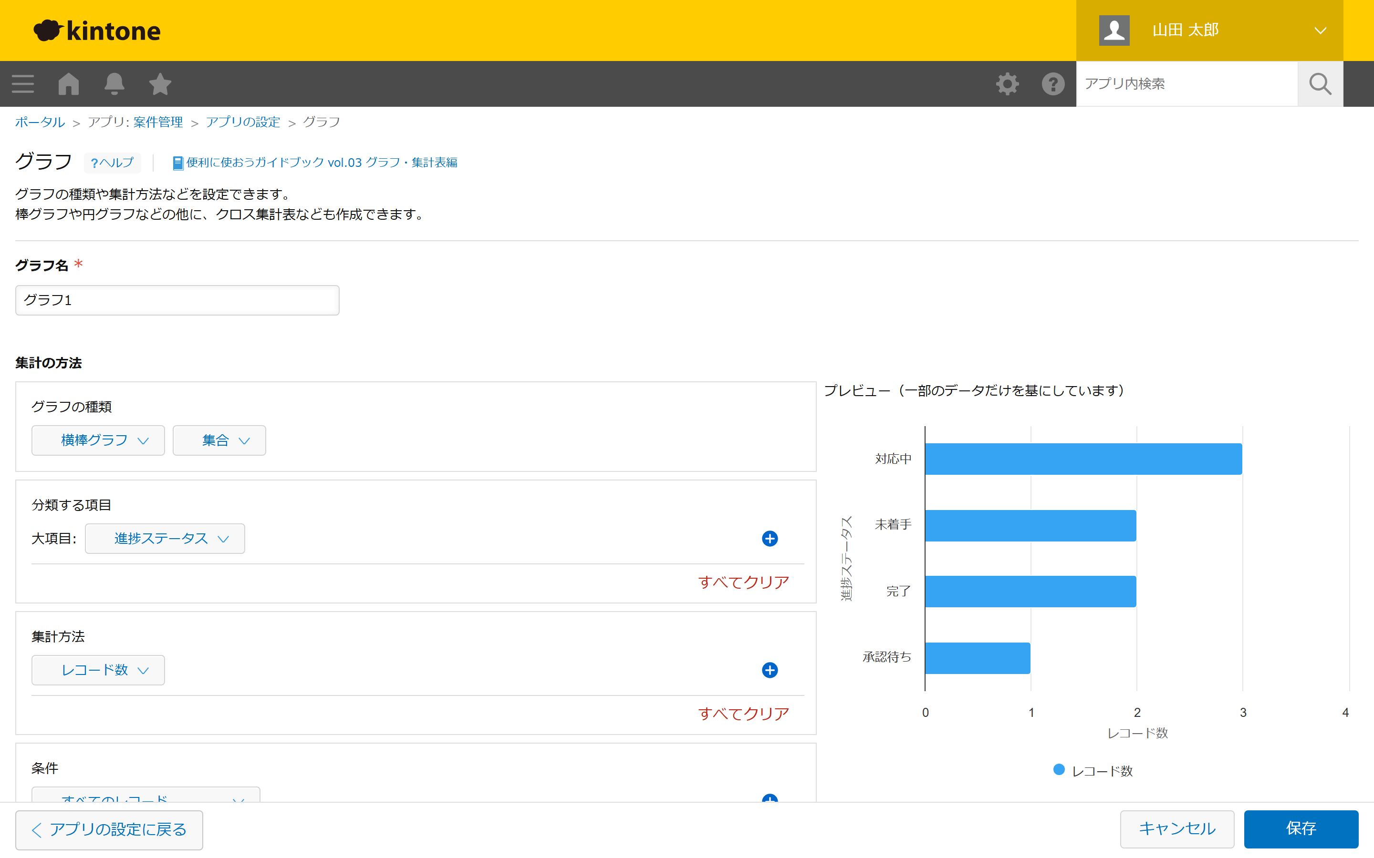Image resolution: width=1374 pixels, height=858 pixels.
Task: Click the レコード数 legend dot
Action: [1059, 769]
